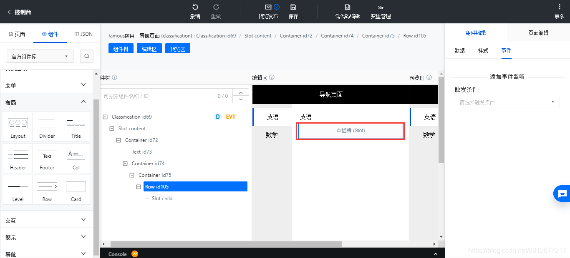
Task: Select Slot child tree node
Action: point(162,198)
